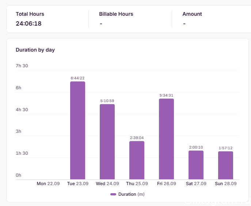This screenshot has height=206, width=251.
Task: Click the Billable Hours label
Action: tap(116, 14)
